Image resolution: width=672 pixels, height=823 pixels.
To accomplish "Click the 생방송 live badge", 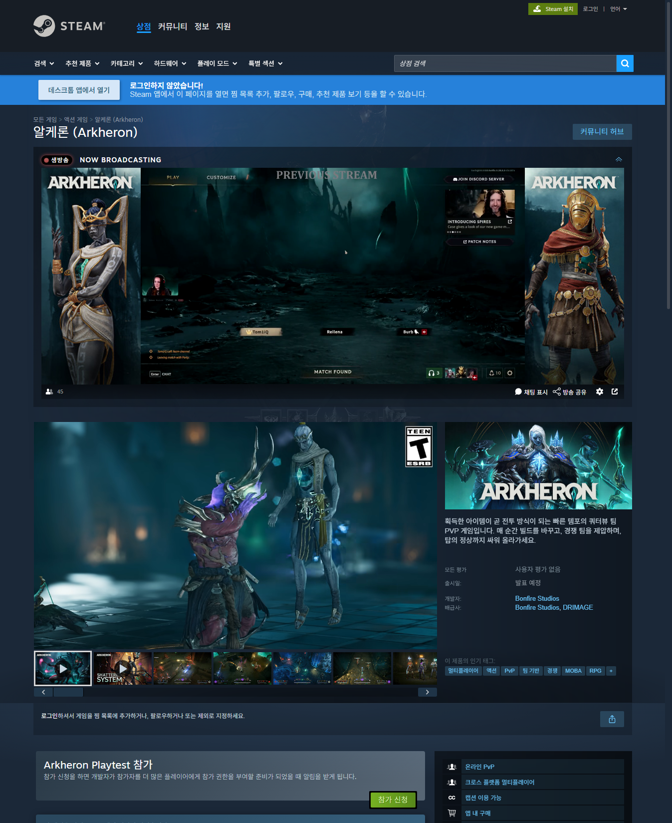I will (57, 160).
